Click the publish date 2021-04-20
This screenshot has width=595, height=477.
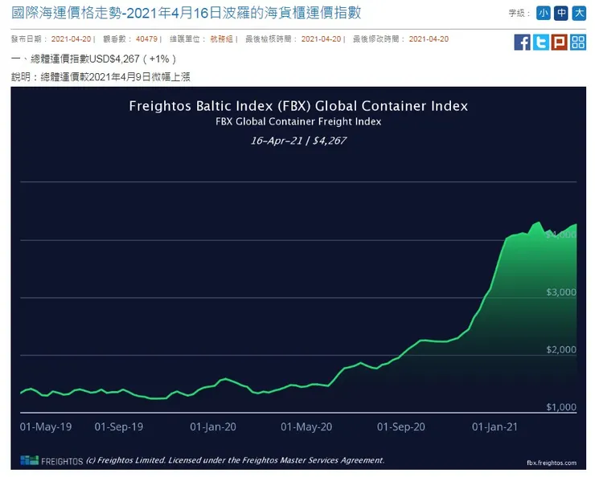pos(71,39)
